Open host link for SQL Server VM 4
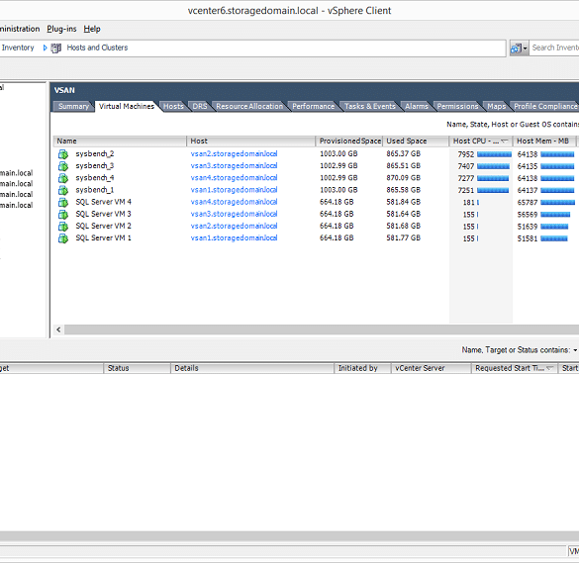The image size is (579, 563). (234, 202)
